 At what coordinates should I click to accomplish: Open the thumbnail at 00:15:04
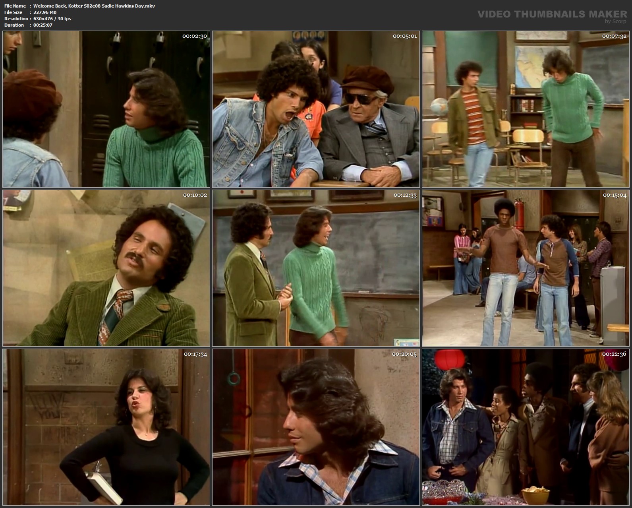[x=526, y=268]
